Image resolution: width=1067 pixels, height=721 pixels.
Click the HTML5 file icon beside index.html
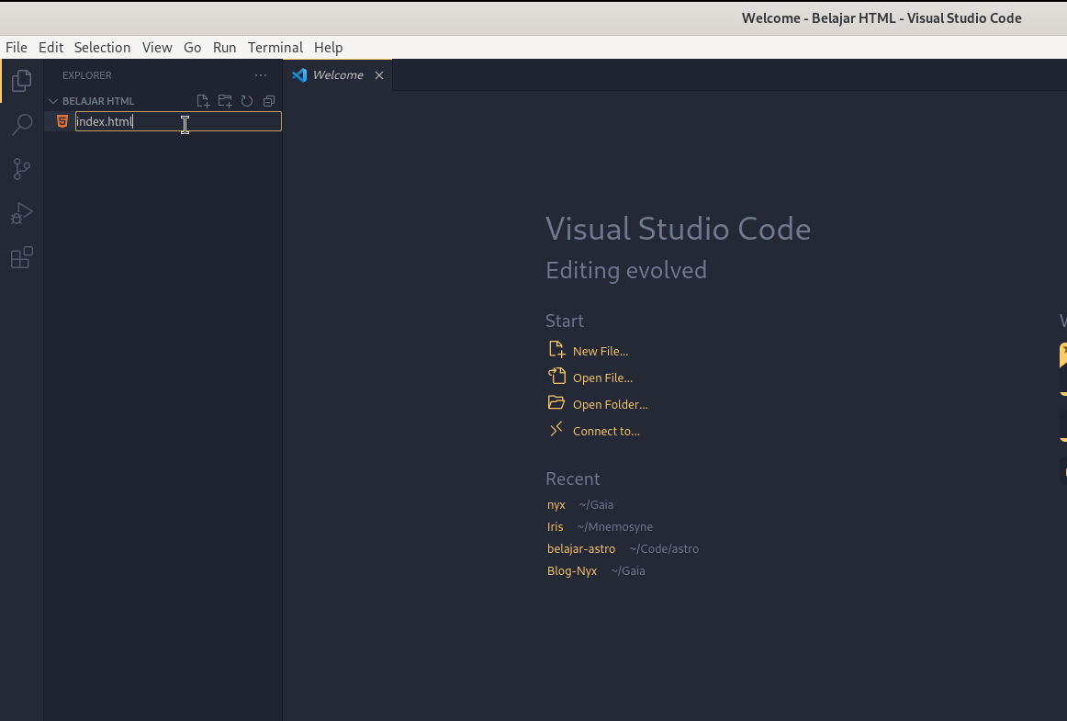click(x=62, y=121)
